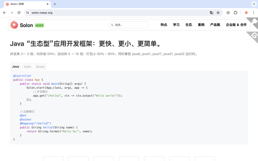Screen dimensions: 258x161
Task: Open the translate page icon
Action: [x=212, y=13]
